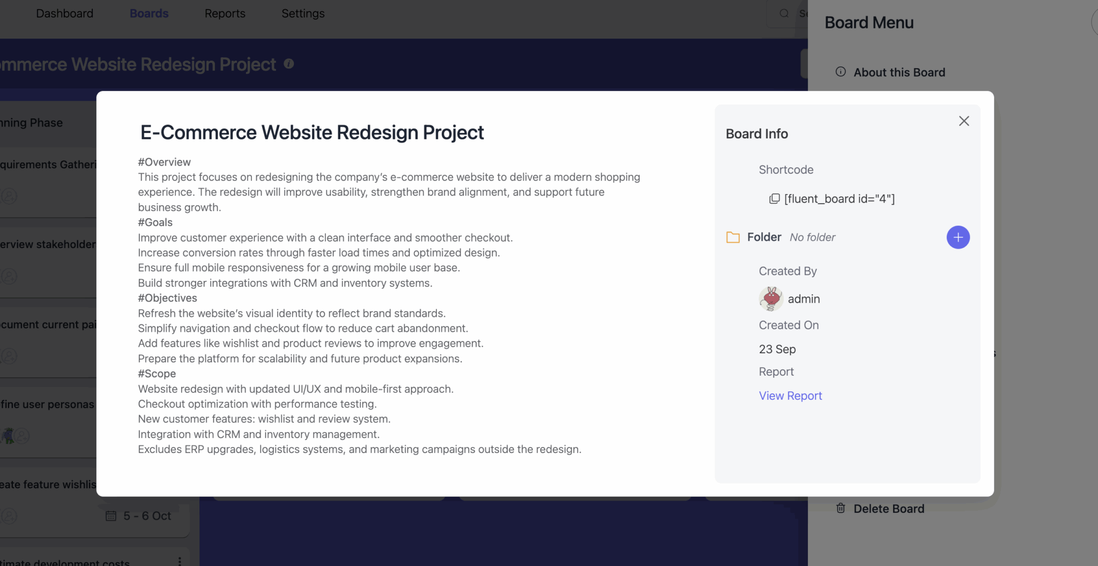Click the avatar placeholder on the Define user personas card
Viewport: 1098px width, 566px height.
22,436
